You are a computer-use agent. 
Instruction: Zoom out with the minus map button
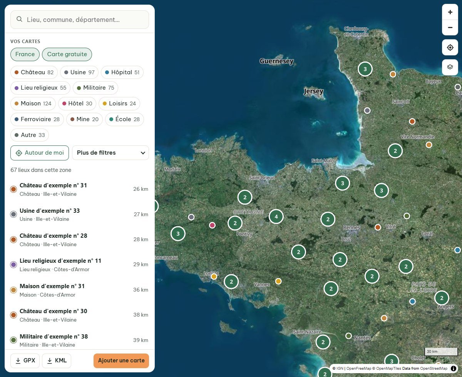[450, 28]
